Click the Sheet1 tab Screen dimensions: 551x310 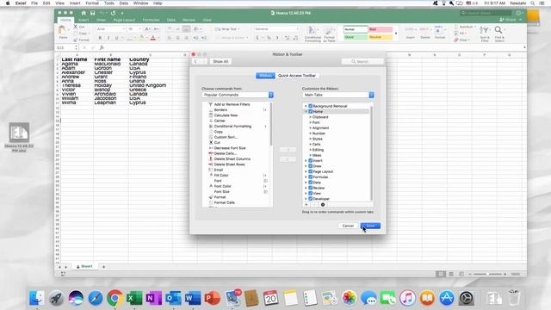point(84,266)
